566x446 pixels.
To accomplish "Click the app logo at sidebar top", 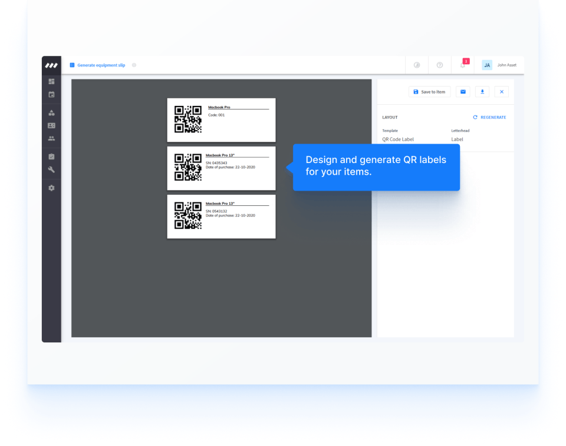I will coord(51,65).
